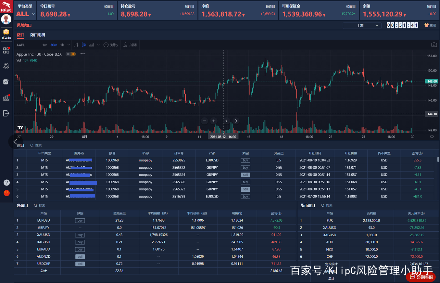This screenshot has height=283, width=440.
Task: Click the 2021-08-12 16:30 date marker
Action: coord(223,137)
